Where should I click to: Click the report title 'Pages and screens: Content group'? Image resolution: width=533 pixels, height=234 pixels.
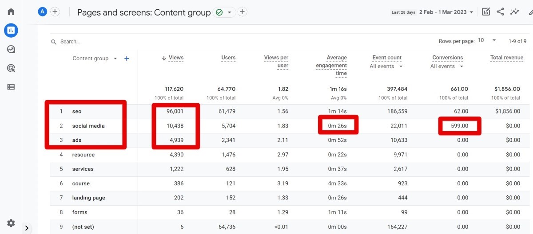144,12
